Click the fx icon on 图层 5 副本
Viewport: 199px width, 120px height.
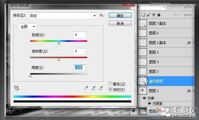point(189,43)
